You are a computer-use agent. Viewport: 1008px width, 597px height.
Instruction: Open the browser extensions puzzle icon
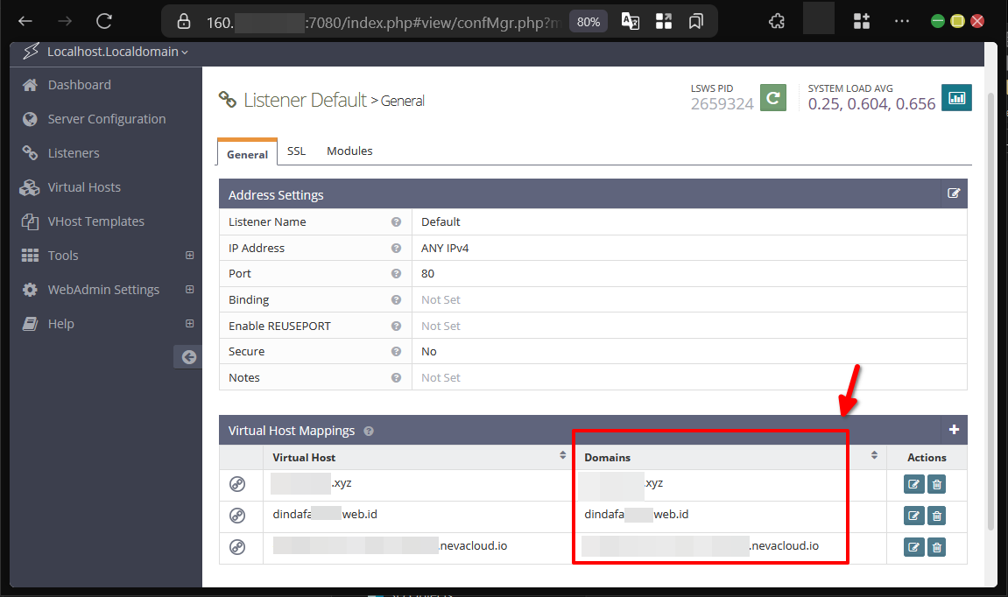pyautogui.click(x=777, y=22)
